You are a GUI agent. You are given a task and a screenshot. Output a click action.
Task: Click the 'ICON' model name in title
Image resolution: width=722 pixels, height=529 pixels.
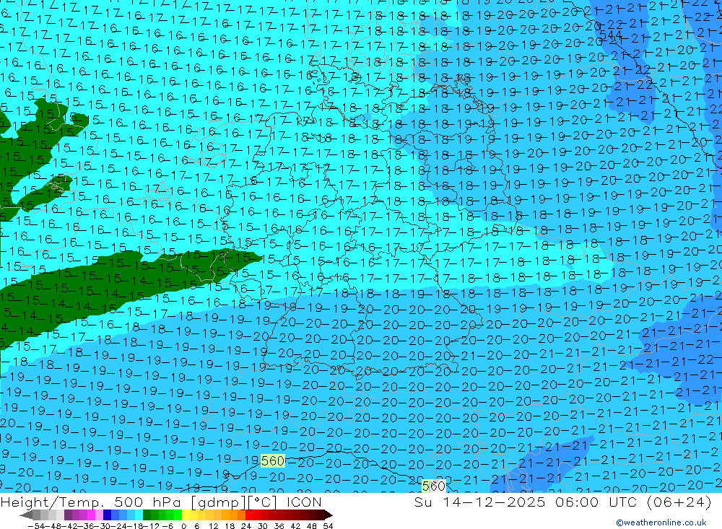click(304, 502)
